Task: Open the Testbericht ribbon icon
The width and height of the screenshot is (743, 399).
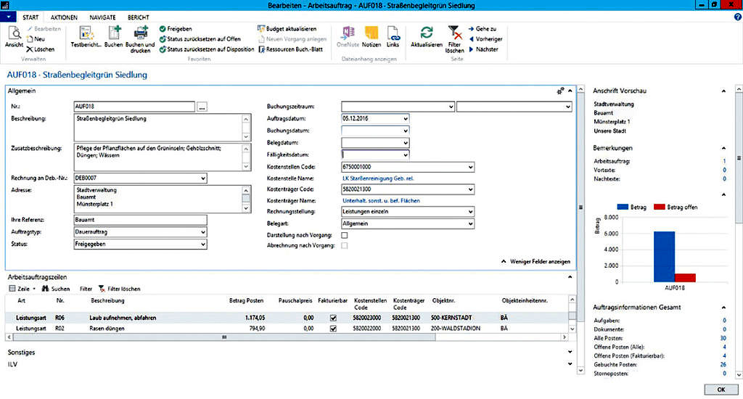Action: tap(86, 33)
